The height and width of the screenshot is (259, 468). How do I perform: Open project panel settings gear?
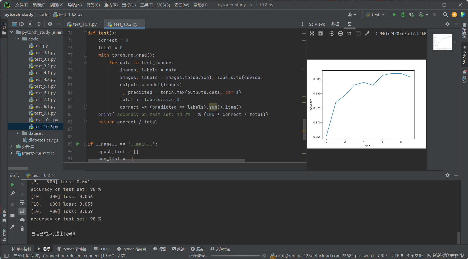pos(50,24)
